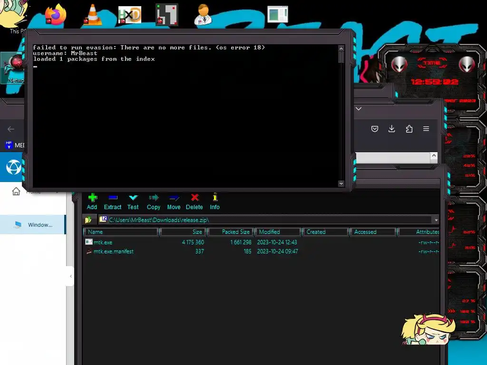487x365 pixels.
Task: Click the blue circular logo in sidebar
Action: pyautogui.click(x=14, y=167)
